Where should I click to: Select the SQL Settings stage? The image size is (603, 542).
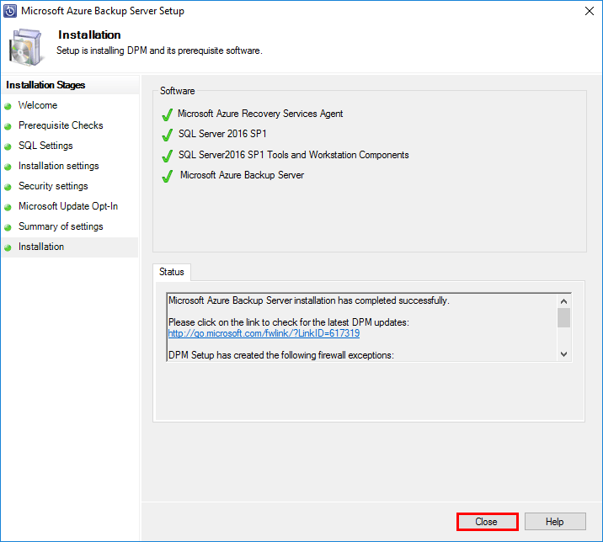[x=45, y=146]
